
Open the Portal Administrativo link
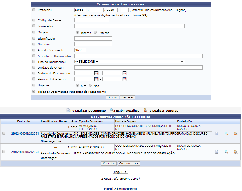(x=120, y=189)
